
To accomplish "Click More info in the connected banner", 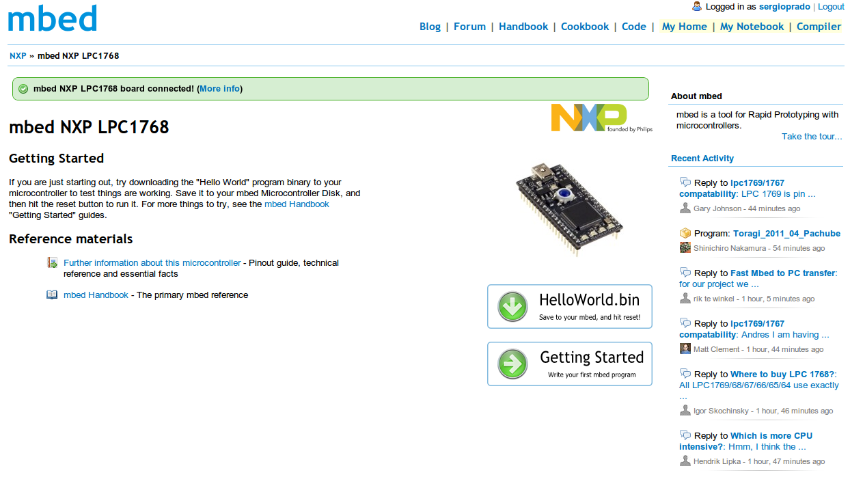I will point(219,89).
